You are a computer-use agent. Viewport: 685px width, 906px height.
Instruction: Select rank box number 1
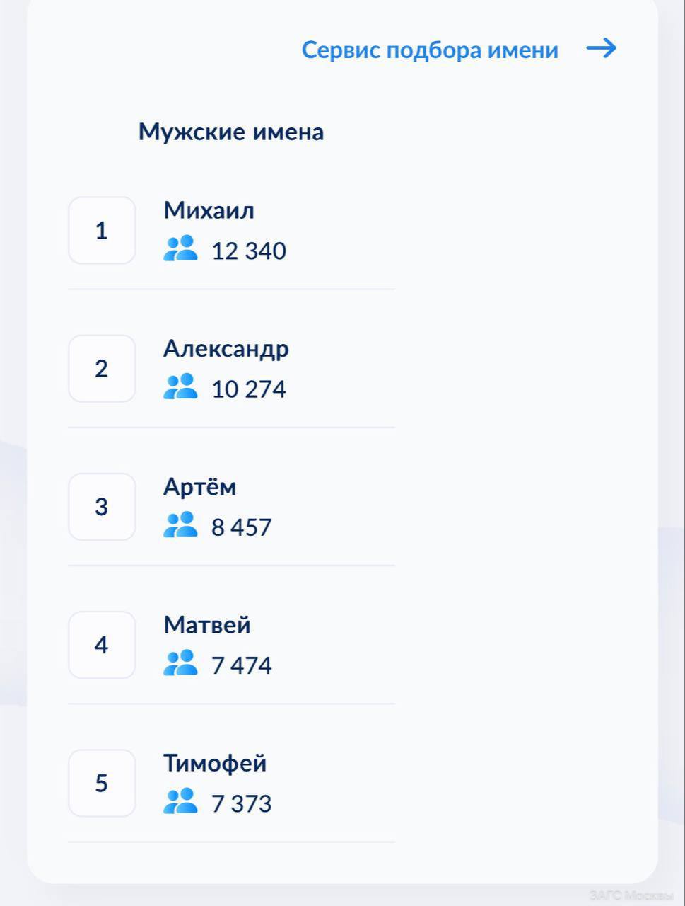[x=102, y=231]
